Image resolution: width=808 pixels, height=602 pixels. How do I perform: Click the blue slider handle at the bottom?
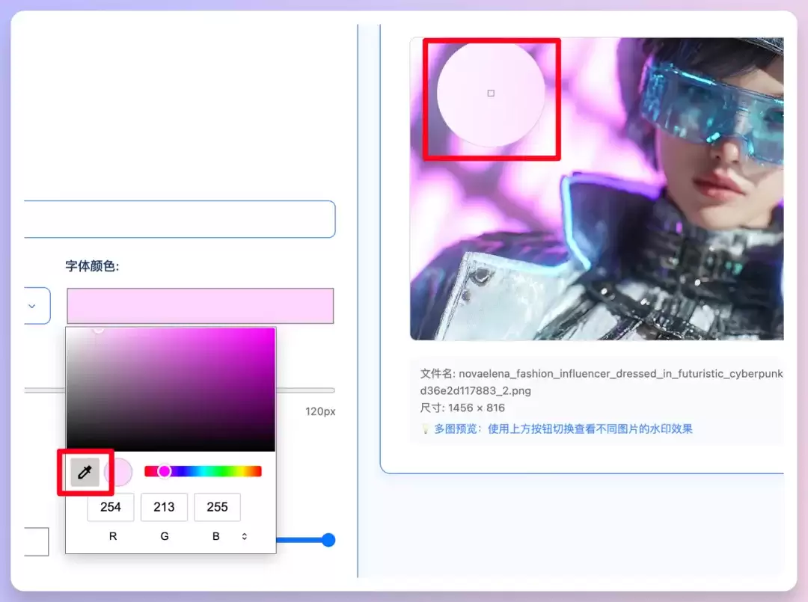328,540
